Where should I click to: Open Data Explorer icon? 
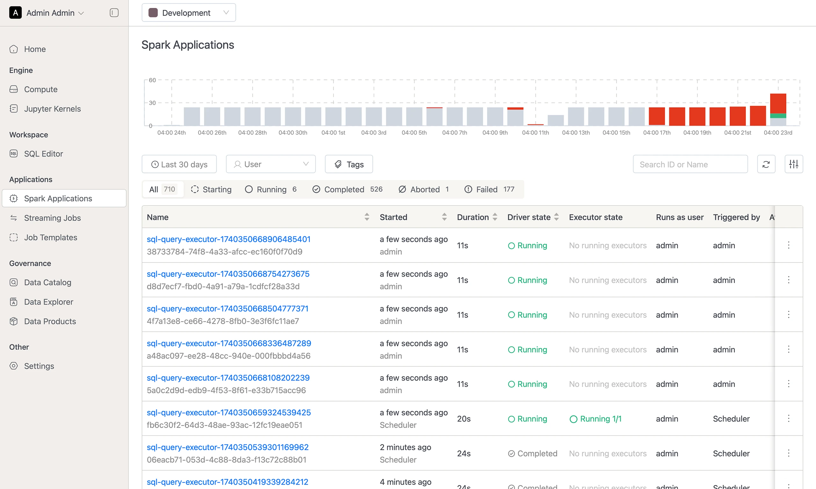pyautogui.click(x=13, y=302)
